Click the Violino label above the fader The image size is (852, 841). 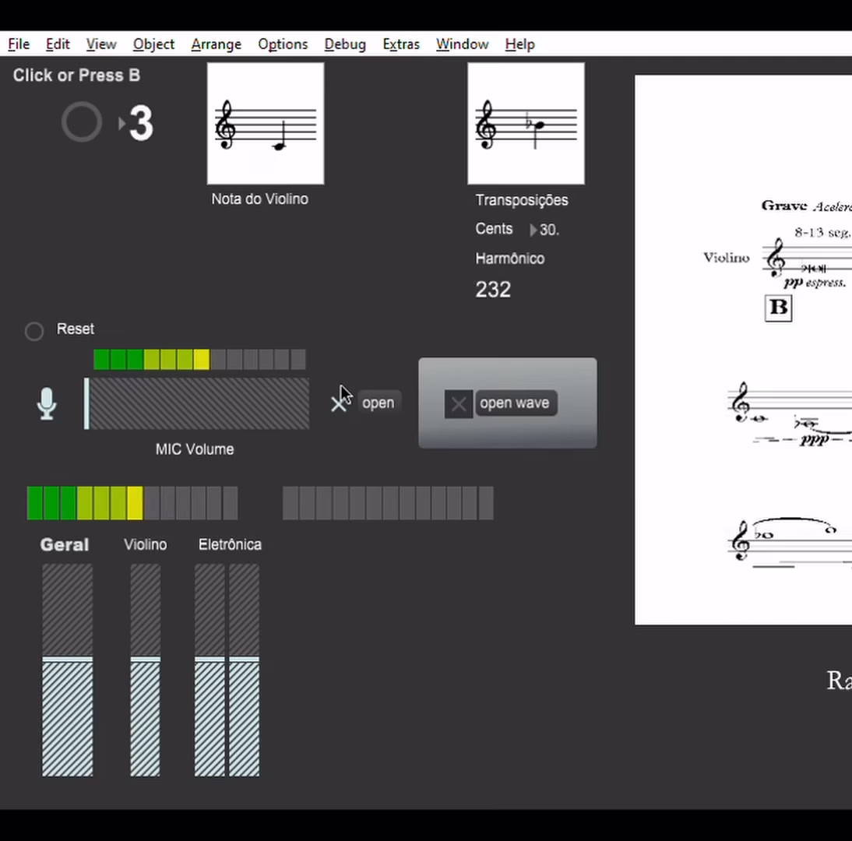145,544
